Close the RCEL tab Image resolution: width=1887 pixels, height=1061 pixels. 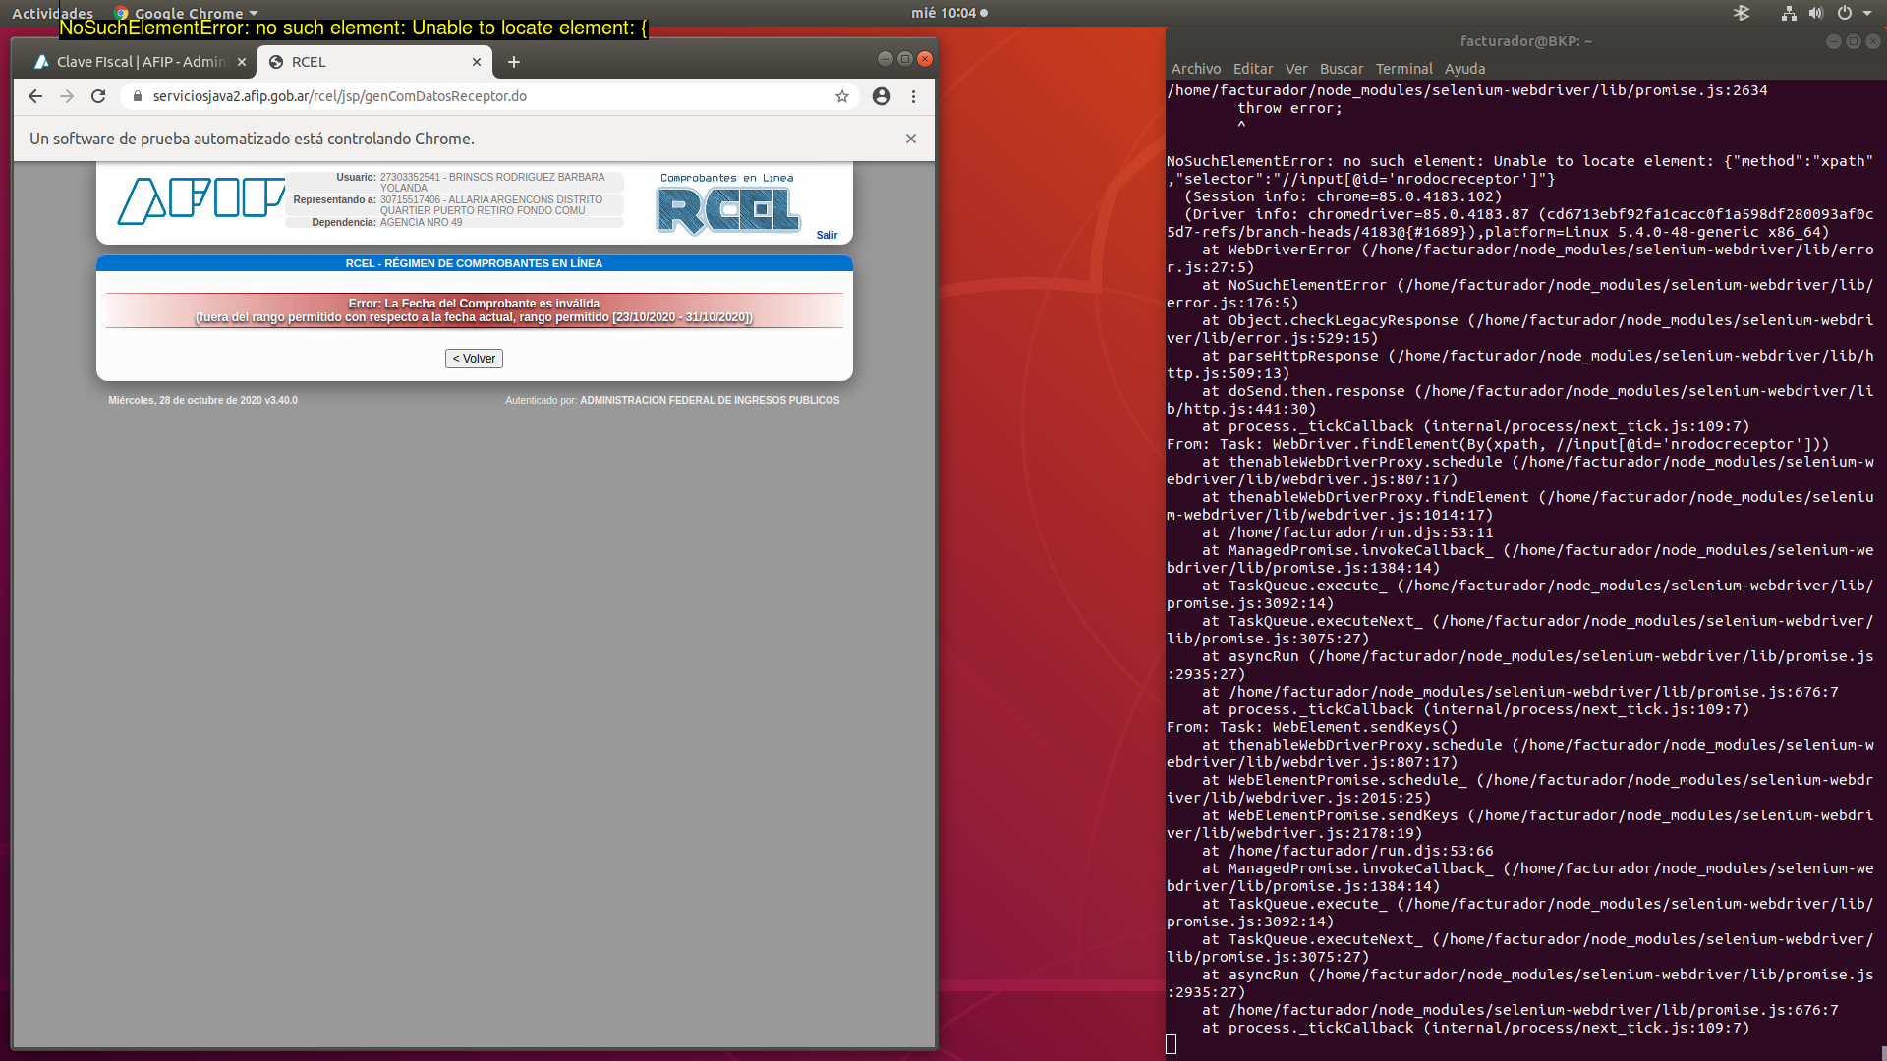(x=477, y=62)
